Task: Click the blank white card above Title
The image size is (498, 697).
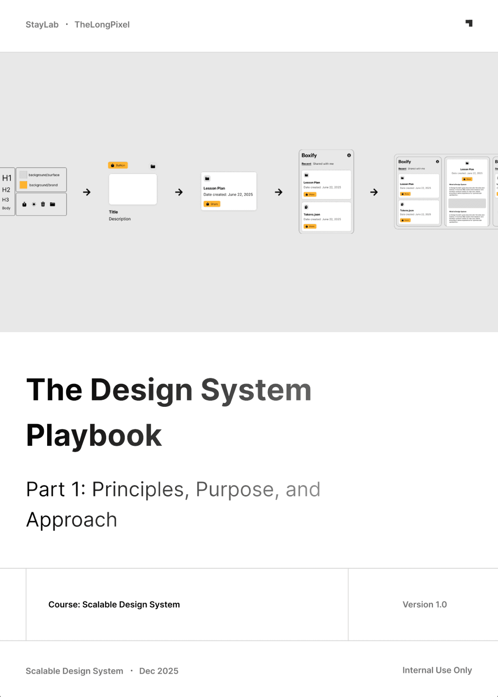Action: click(x=133, y=189)
